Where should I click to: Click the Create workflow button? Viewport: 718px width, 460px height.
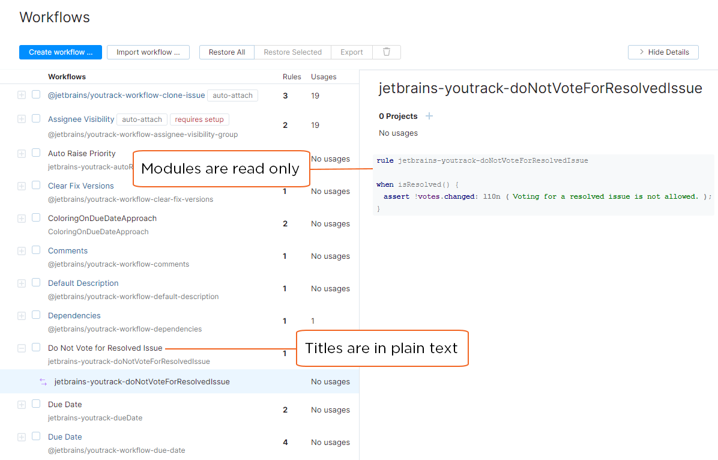(x=61, y=52)
